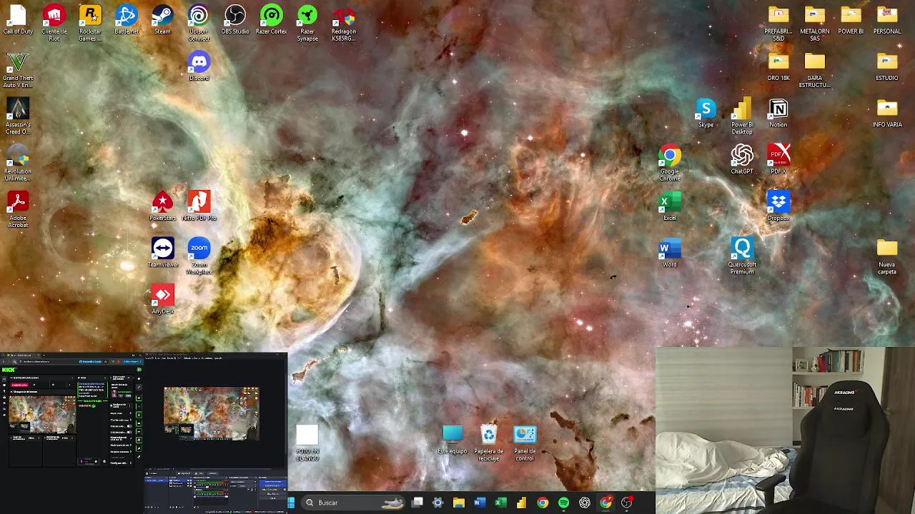Select the Revolution Unlimited icon

[18, 163]
